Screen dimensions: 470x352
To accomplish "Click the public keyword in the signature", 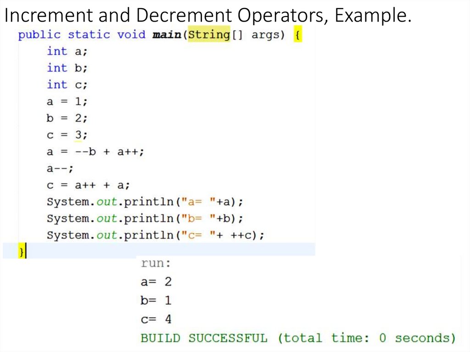I will (40, 34).
